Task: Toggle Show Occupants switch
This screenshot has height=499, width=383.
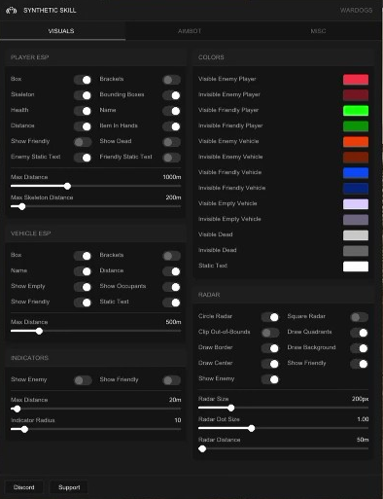Action: [171, 287]
